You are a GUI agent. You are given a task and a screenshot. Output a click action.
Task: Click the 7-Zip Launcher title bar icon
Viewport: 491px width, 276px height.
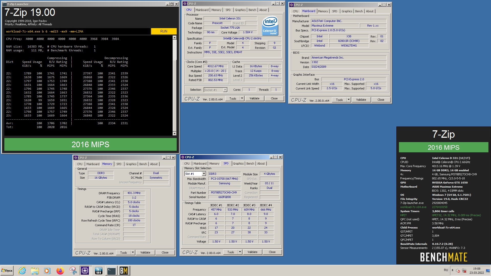click(4, 4)
